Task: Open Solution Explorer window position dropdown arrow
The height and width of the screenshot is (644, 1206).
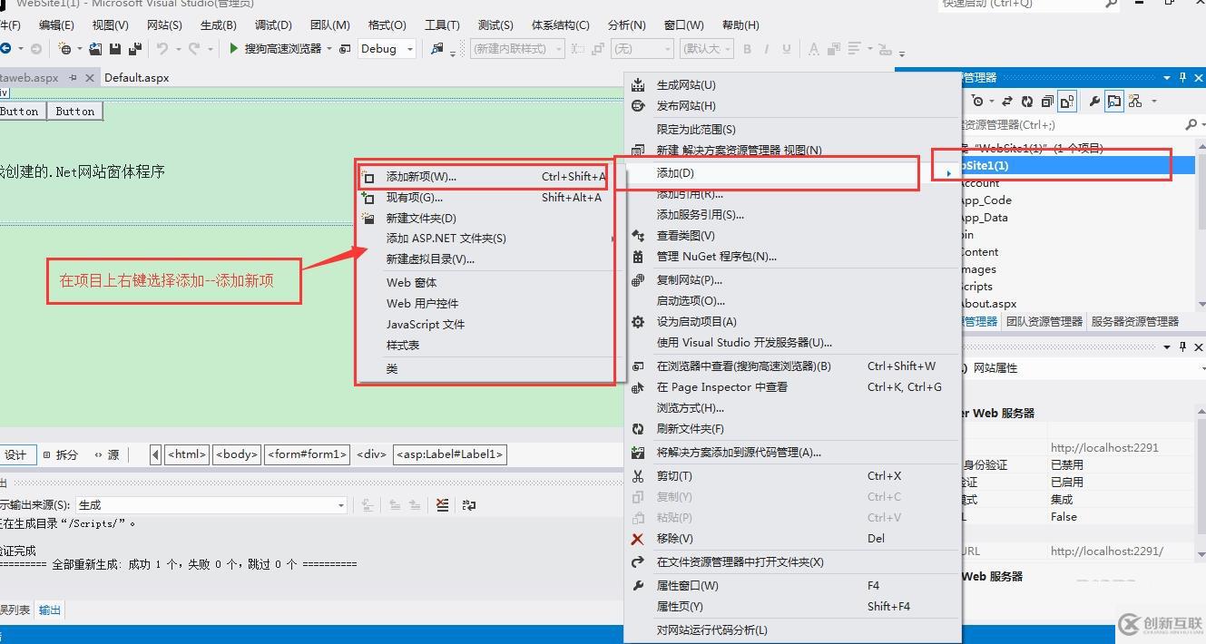Action: (x=1167, y=77)
